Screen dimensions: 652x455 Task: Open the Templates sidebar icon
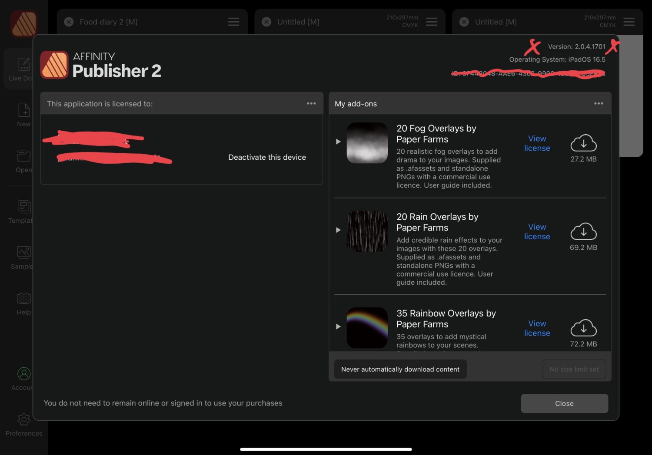24,206
